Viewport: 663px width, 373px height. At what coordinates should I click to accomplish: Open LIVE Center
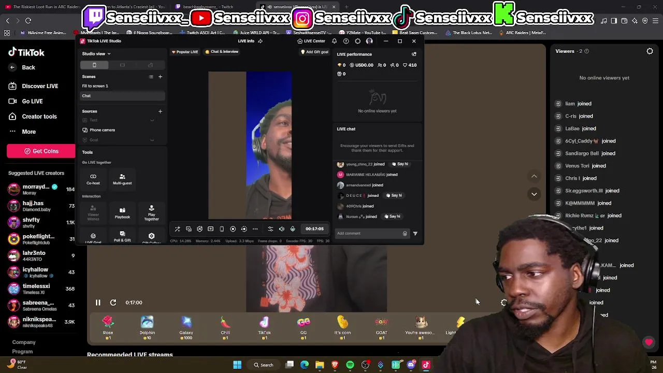(x=311, y=41)
